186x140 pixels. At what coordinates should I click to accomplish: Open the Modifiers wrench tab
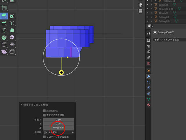coord(149,76)
